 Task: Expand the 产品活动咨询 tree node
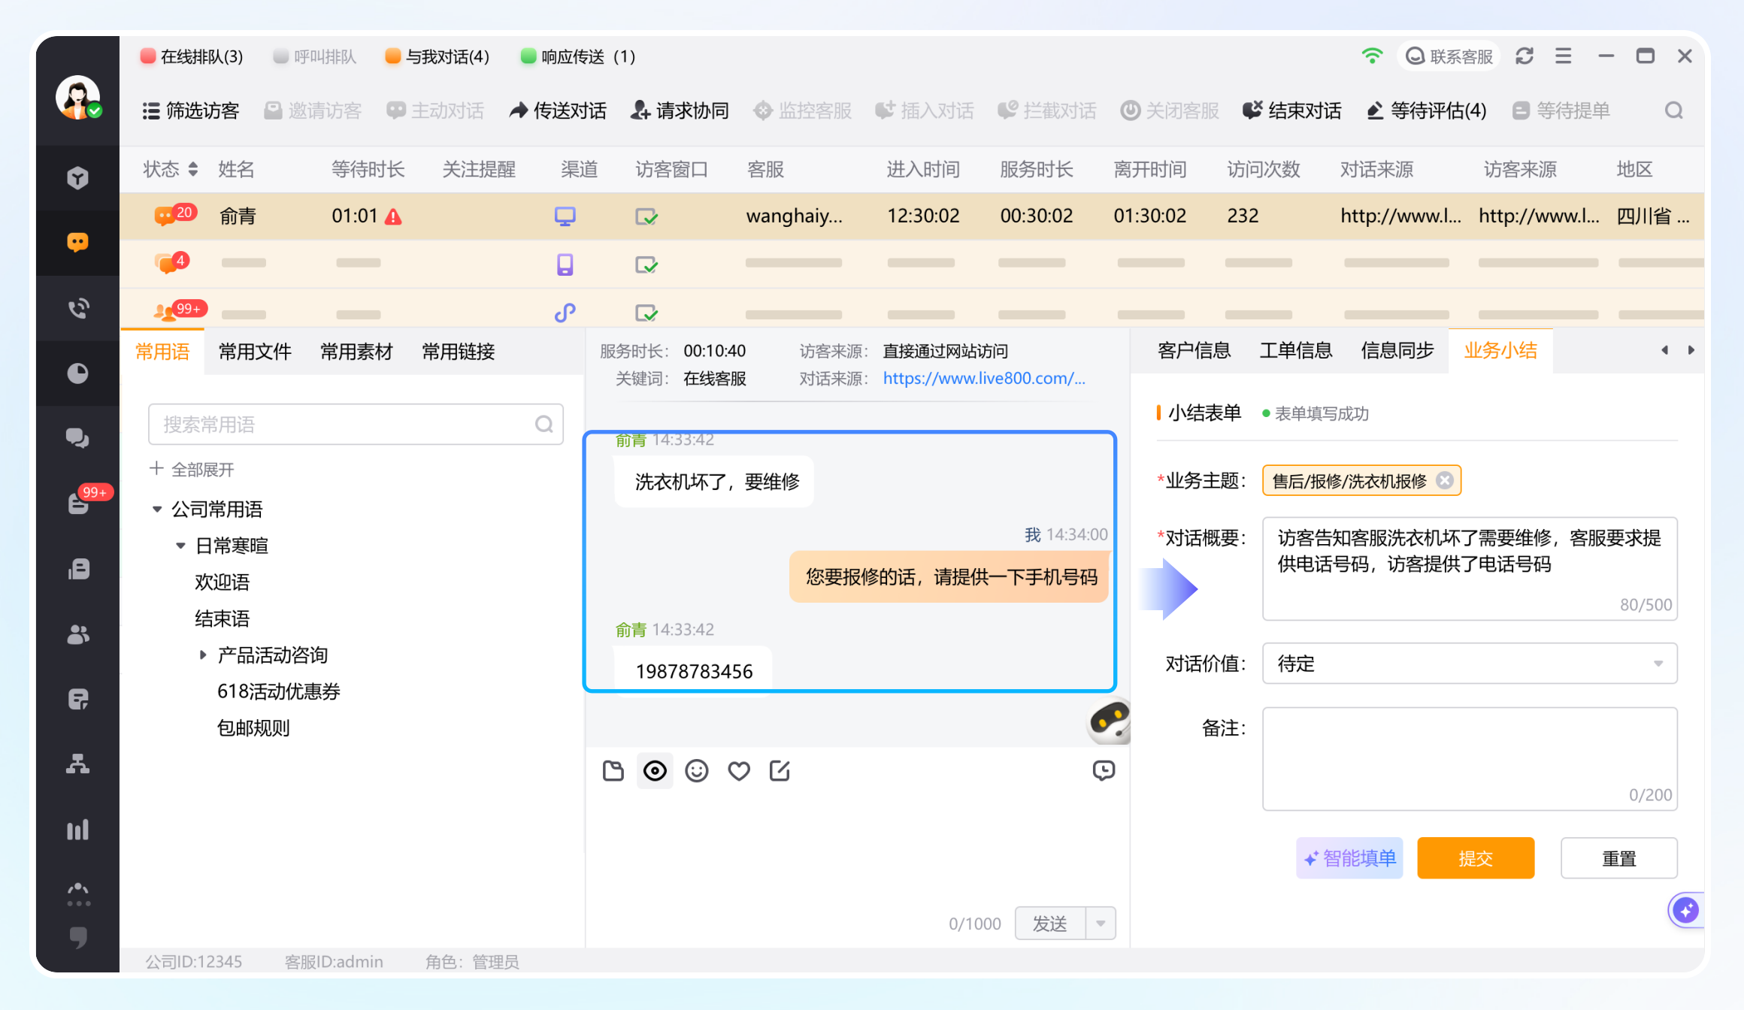[203, 655]
